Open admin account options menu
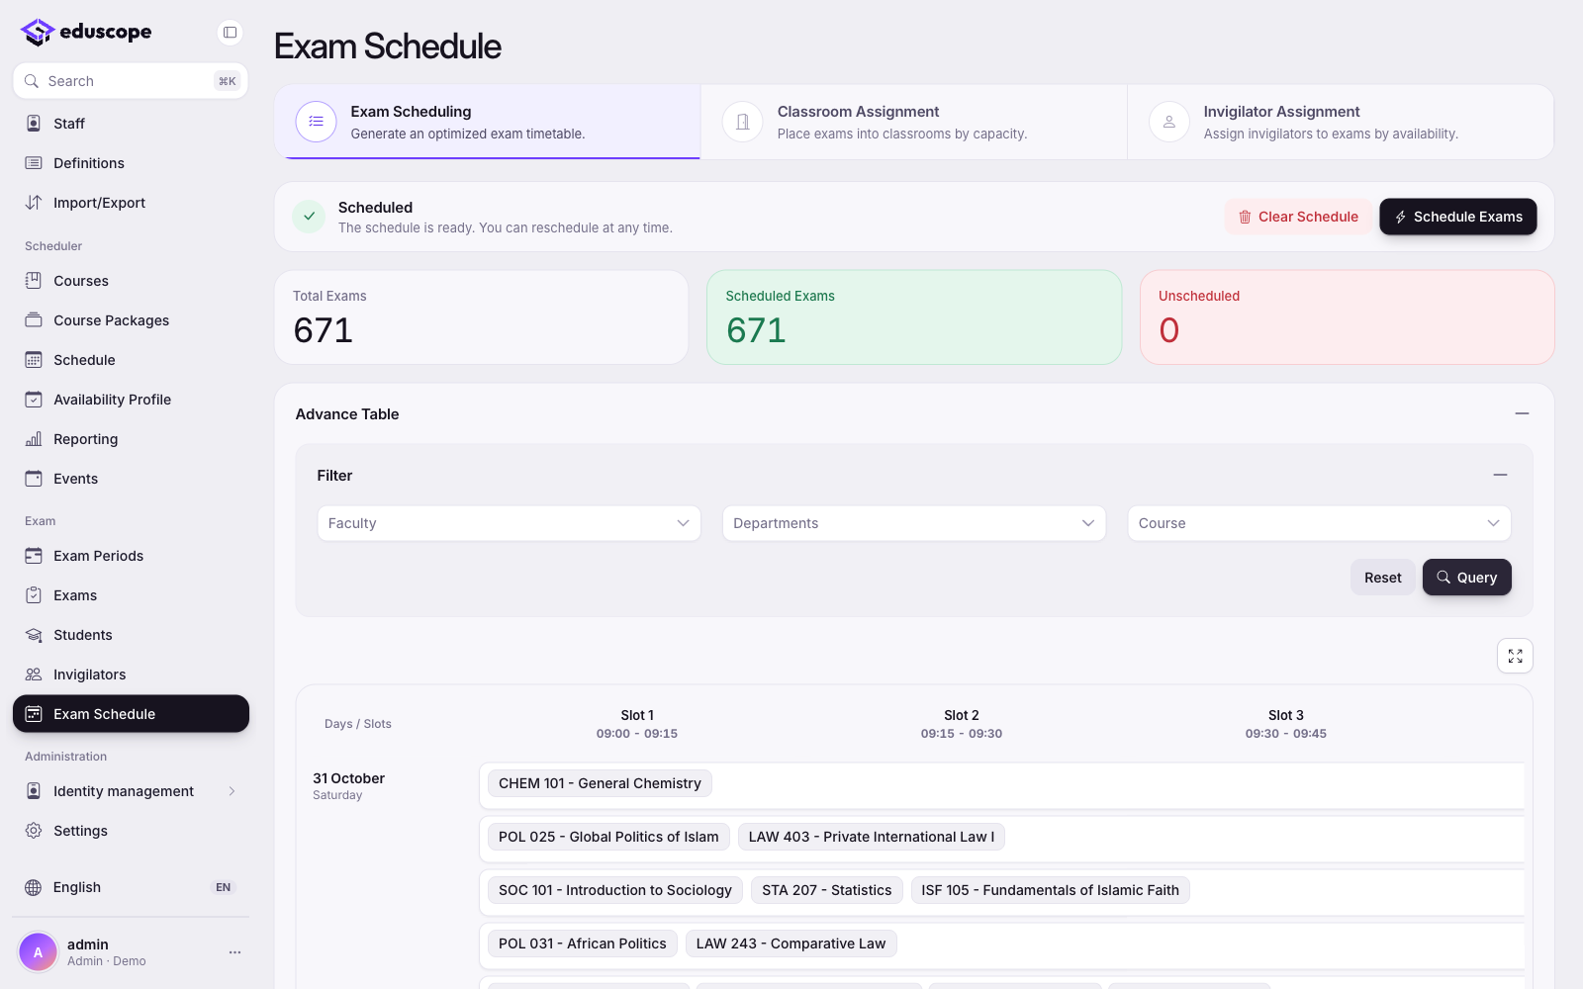Image resolution: width=1583 pixels, height=989 pixels. pyautogui.click(x=234, y=952)
